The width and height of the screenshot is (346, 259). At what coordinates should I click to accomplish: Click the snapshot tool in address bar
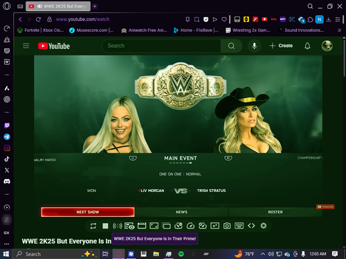point(197,19)
